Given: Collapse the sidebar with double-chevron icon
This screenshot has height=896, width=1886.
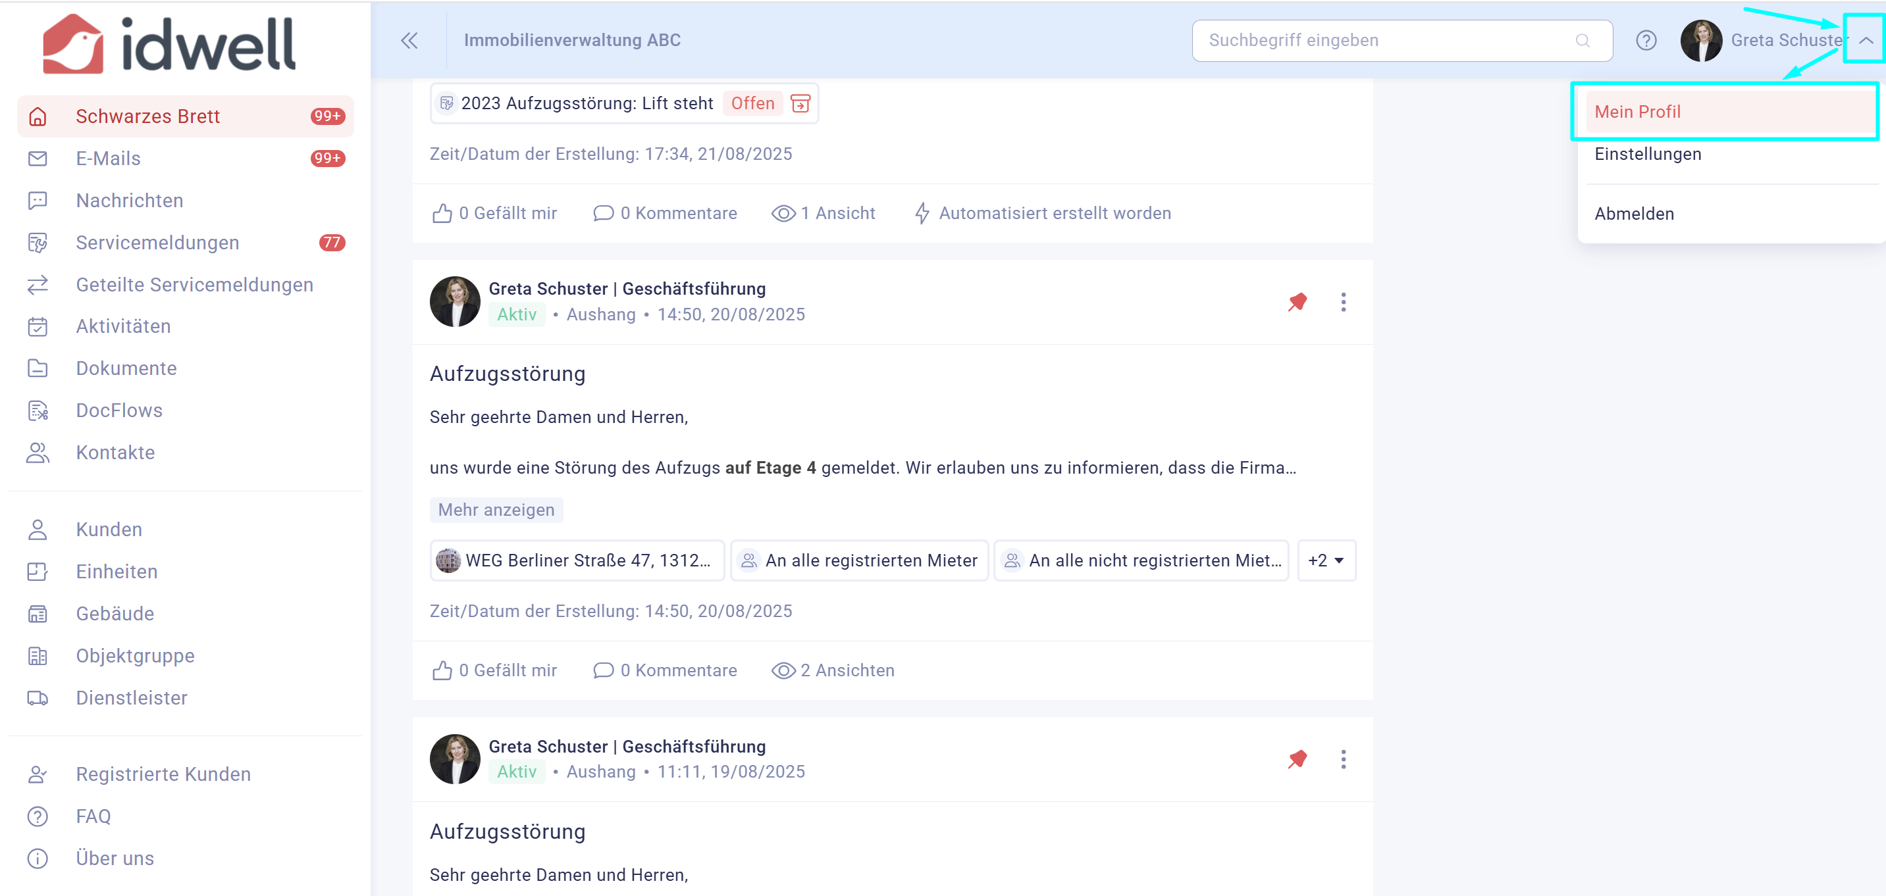Looking at the screenshot, I should click(x=409, y=40).
